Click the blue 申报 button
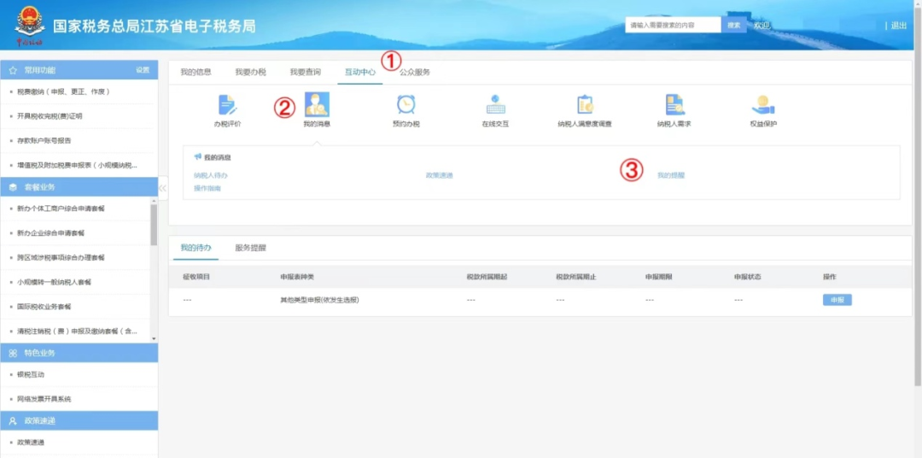The image size is (922, 458). (x=837, y=300)
